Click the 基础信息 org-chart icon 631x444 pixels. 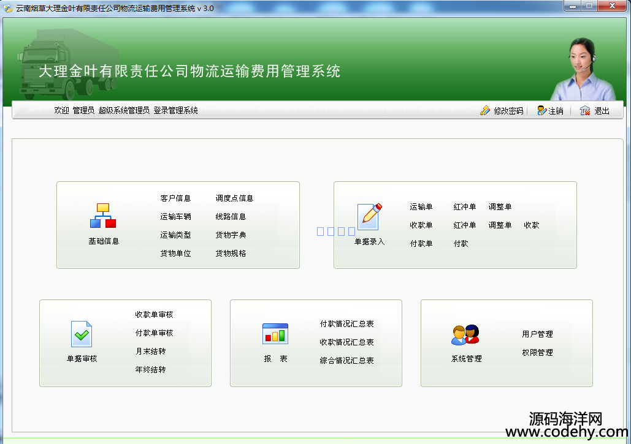(103, 216)
